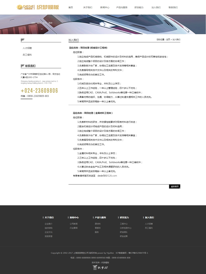Viewport: 206px width, 274px height.
Task: Click 织梦模板 technical support link
Action: point(104,263)
